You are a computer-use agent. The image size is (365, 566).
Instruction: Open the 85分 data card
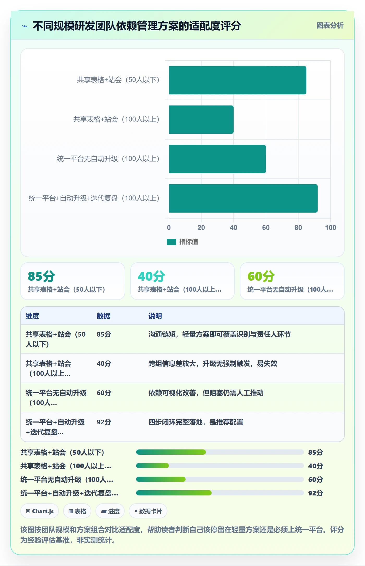pos(73,281)
